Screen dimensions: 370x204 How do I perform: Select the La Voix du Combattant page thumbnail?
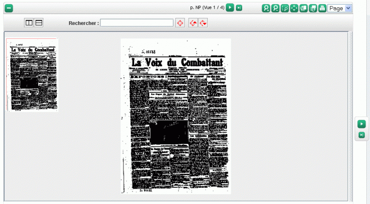[x=32, y=75]
